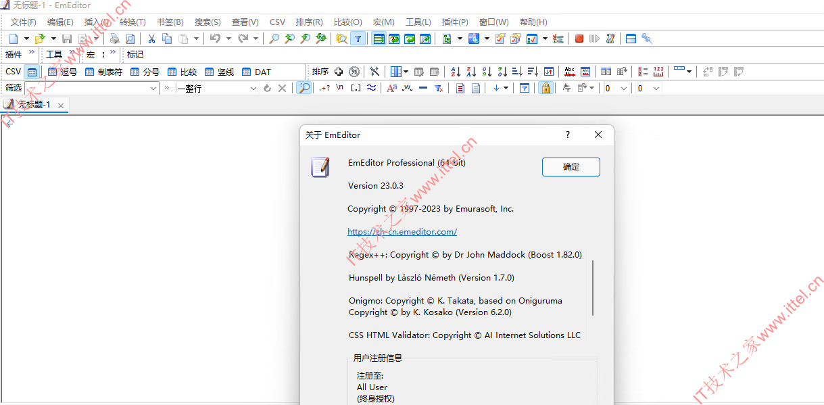The width and height of the screenshot is (824, 405).
Task: Open the 文件(F) menu
Action: click(24, 22)
